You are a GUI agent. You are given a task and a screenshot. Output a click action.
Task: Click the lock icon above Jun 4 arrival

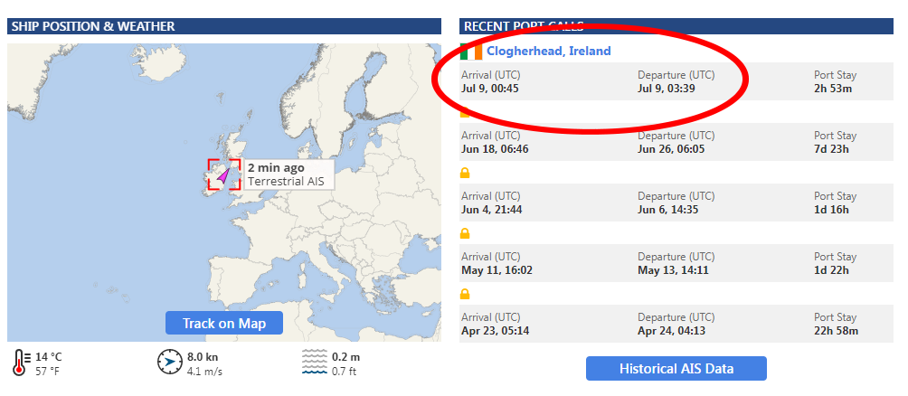coord(465,173)
